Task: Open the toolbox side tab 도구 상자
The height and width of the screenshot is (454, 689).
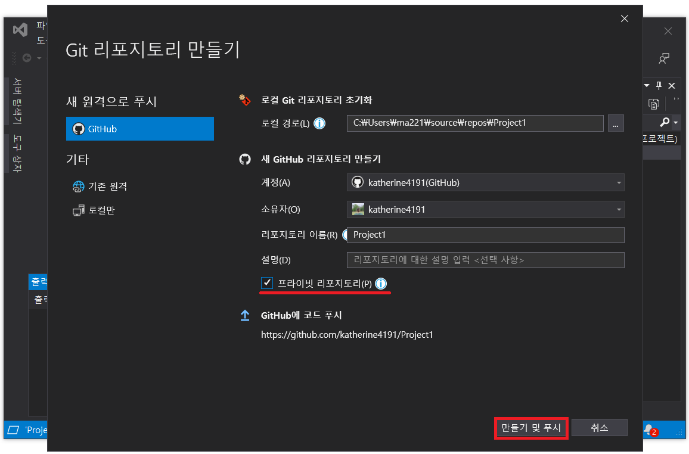Action: coord(17,154)
